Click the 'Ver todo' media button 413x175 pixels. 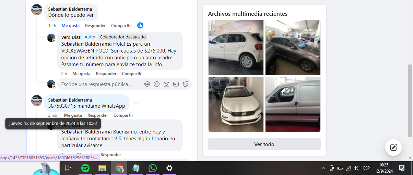(x=264, y=144)
